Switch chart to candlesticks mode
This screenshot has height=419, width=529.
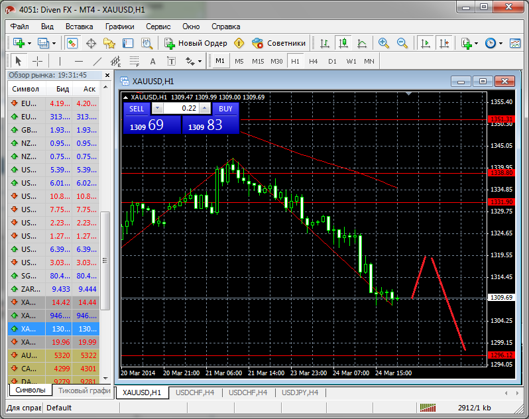[x=343, y=43]
